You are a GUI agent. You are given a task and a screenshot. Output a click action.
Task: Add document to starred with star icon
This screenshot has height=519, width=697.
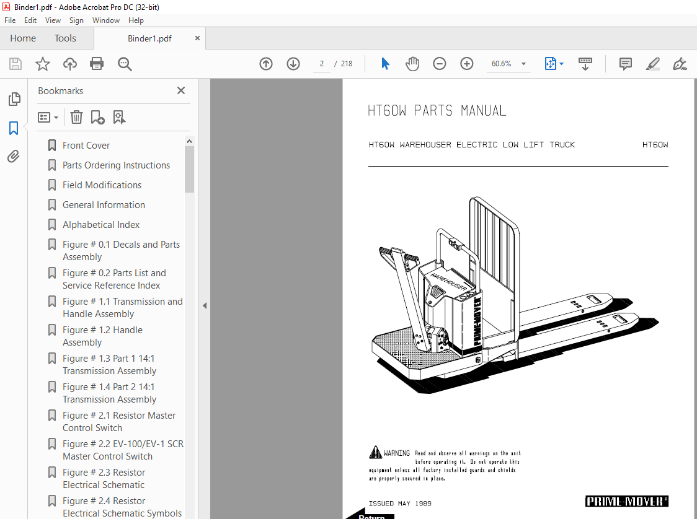point(43,64)
